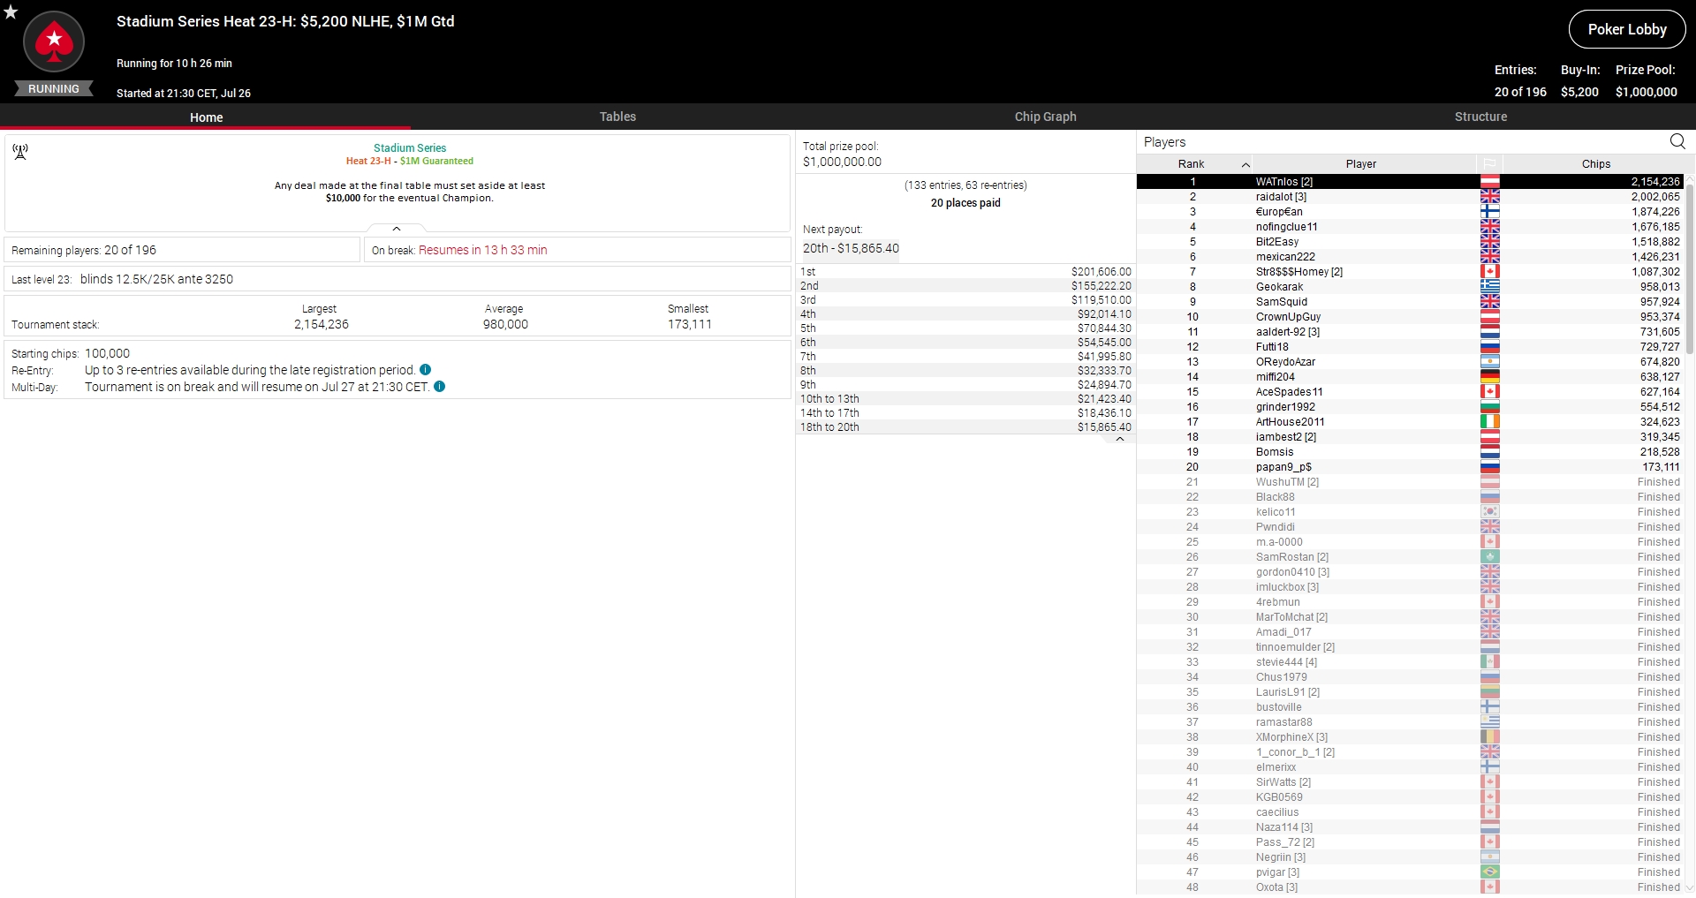Sort by the Chips column header
Viewport: 1696px width, 898px height.
coord(1595,164)
